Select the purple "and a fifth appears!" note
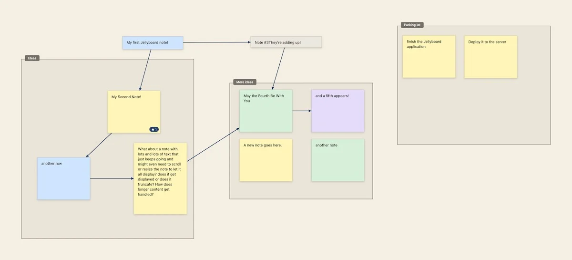Viewport: 572px width, 260px height. tap(337, 111)
